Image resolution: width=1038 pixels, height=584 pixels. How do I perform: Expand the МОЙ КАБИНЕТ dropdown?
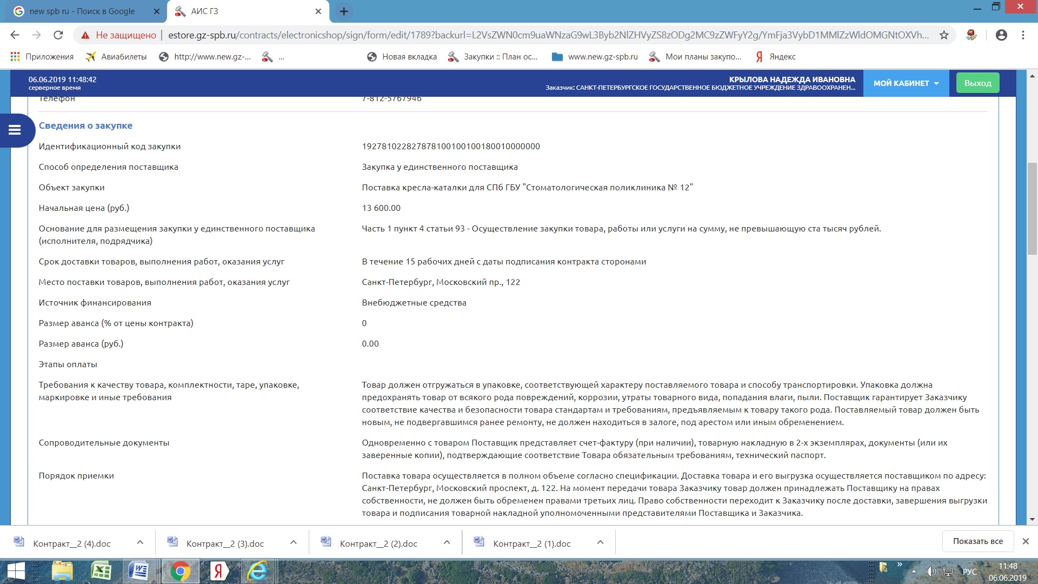[906, 83]
